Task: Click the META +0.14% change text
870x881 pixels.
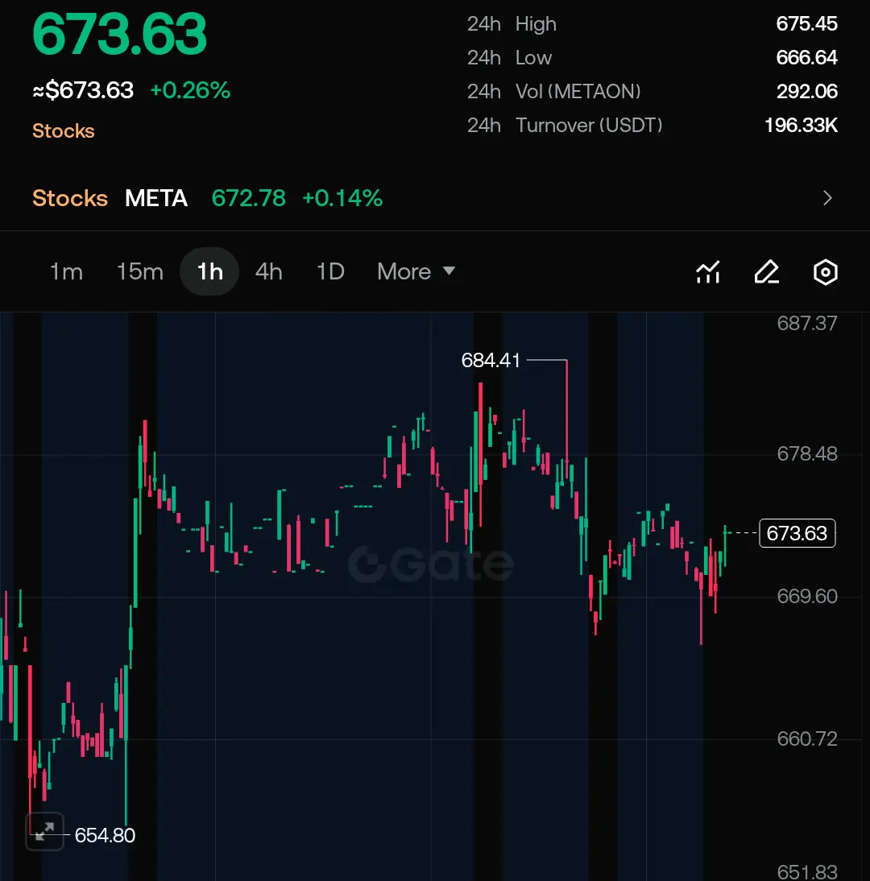Action: point(342,198)
